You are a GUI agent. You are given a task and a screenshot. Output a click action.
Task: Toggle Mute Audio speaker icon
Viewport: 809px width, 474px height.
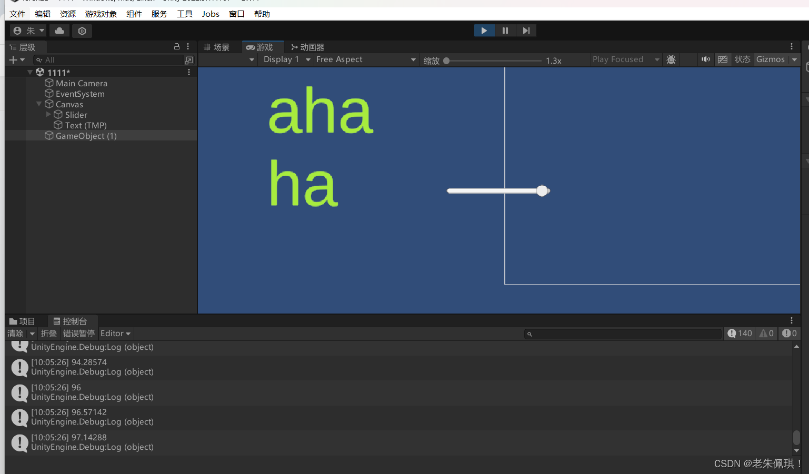click(x=705, y=59)
